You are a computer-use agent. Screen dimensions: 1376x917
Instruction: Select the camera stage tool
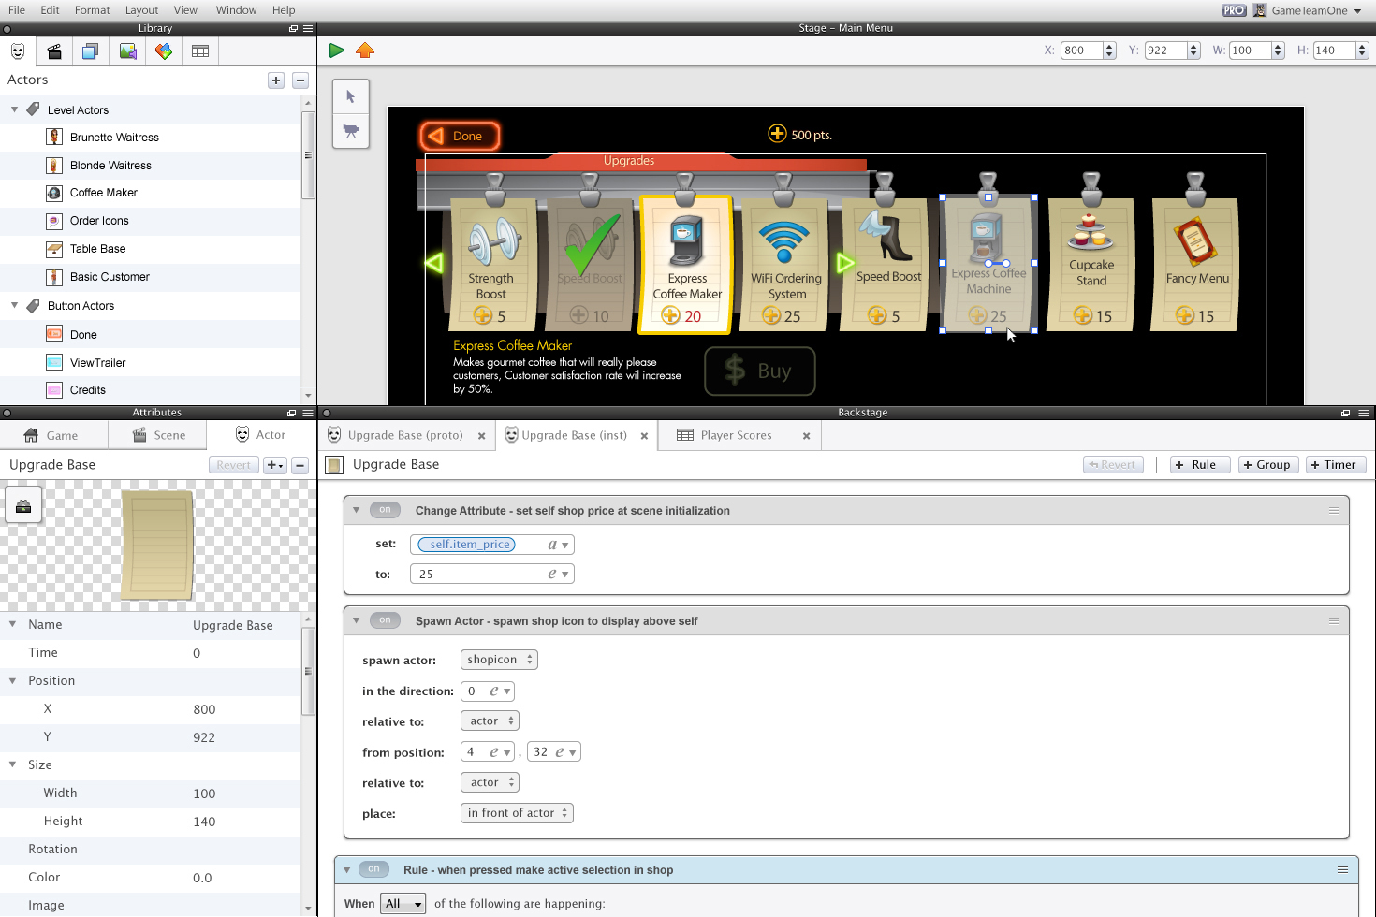351,131
